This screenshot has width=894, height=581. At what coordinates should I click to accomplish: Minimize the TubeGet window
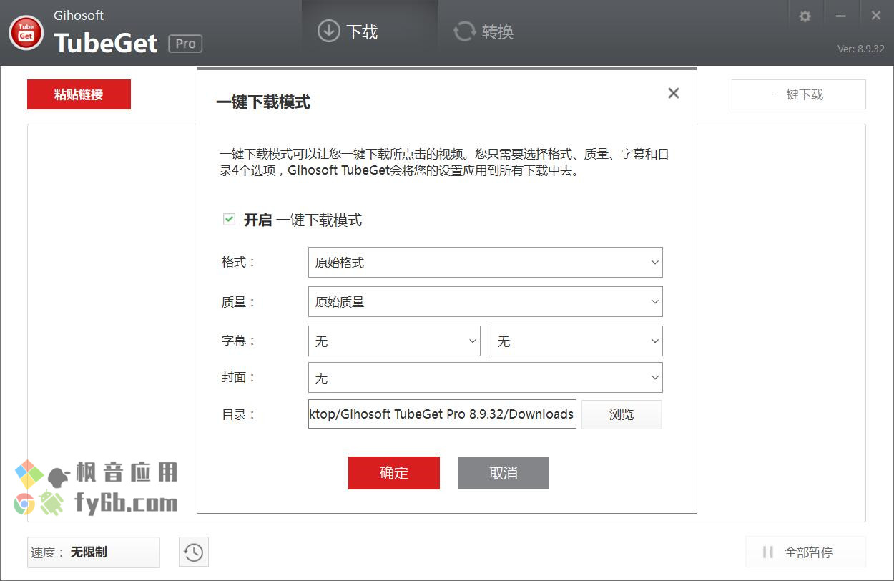pos(841,16)
